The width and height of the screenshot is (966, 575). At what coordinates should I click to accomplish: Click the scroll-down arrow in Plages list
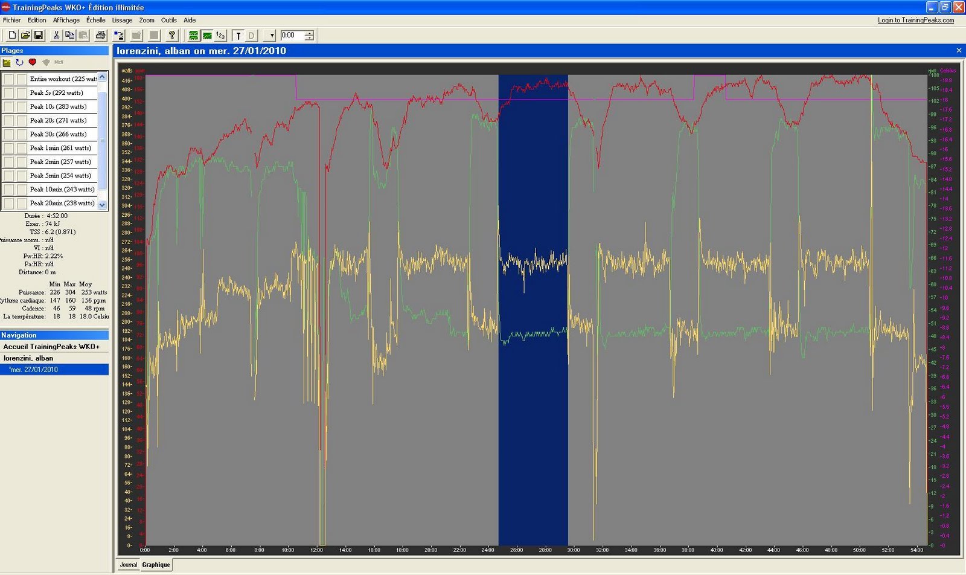(x=102, y=205)
